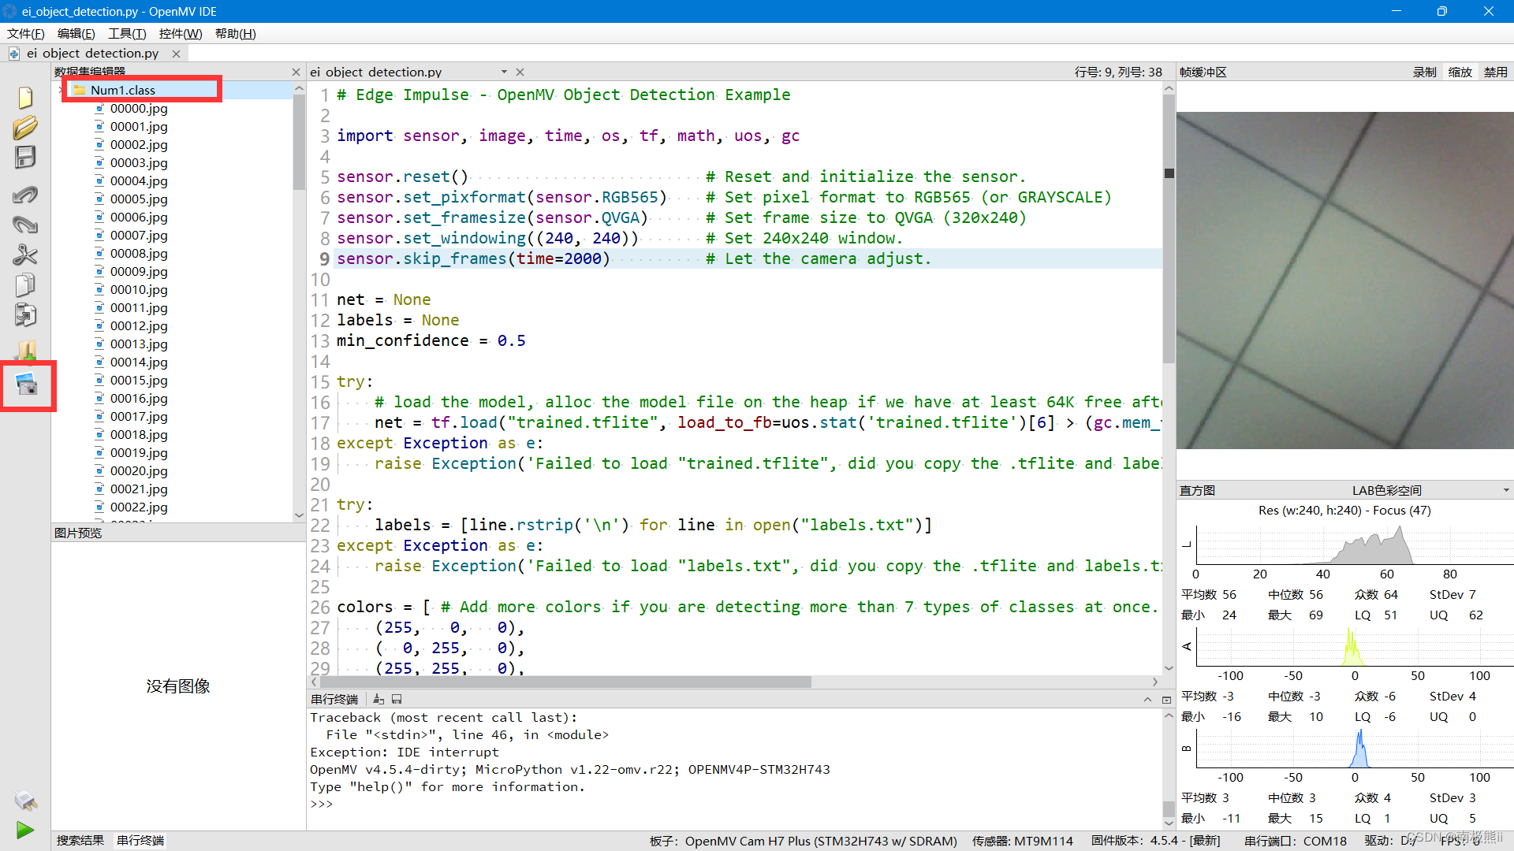The image size is (1514, 851).
Task: Click the clear serial terminal icon
Action: [x=378, y=700]
